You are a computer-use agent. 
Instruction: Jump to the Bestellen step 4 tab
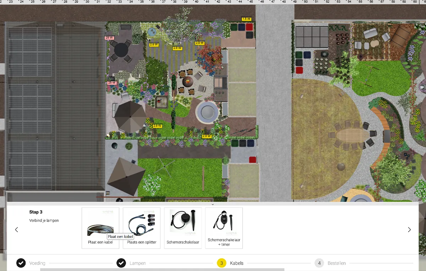pyautogui.click(x=330, y=263)
